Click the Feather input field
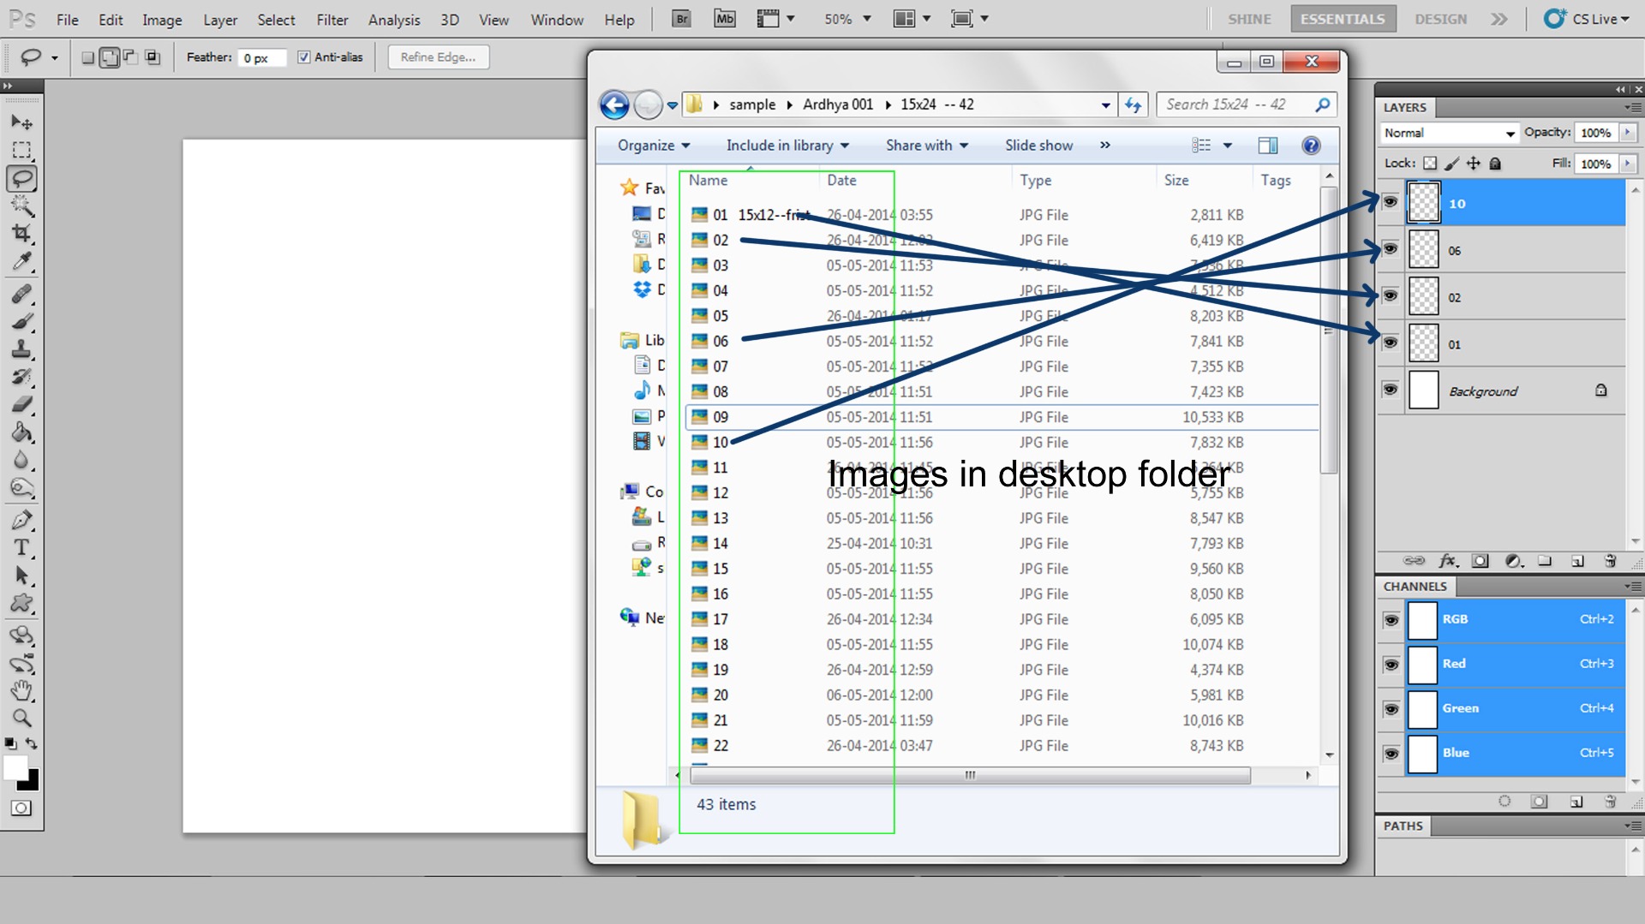The height and width of the screenshot is (924, 1645). (x=260, y=58)
